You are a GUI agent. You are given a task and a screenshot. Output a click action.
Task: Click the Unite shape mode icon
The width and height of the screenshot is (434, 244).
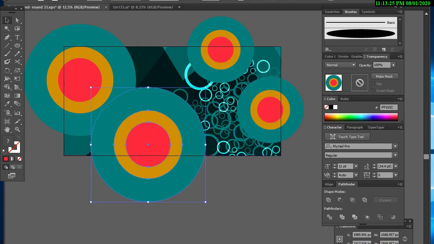(x=328, y=200)
